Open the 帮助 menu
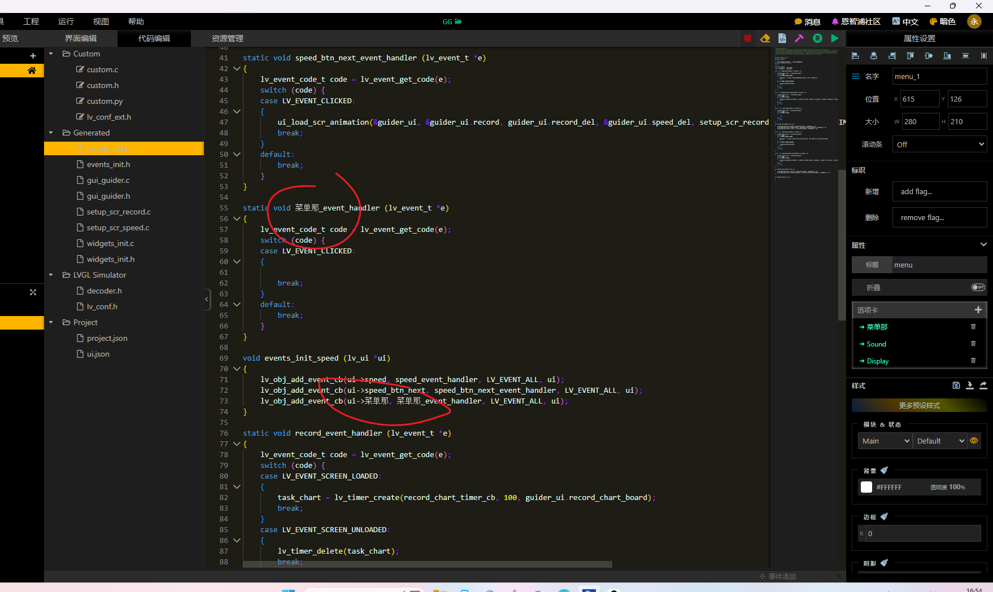This screenshot has width=993, height=592. 136,21
